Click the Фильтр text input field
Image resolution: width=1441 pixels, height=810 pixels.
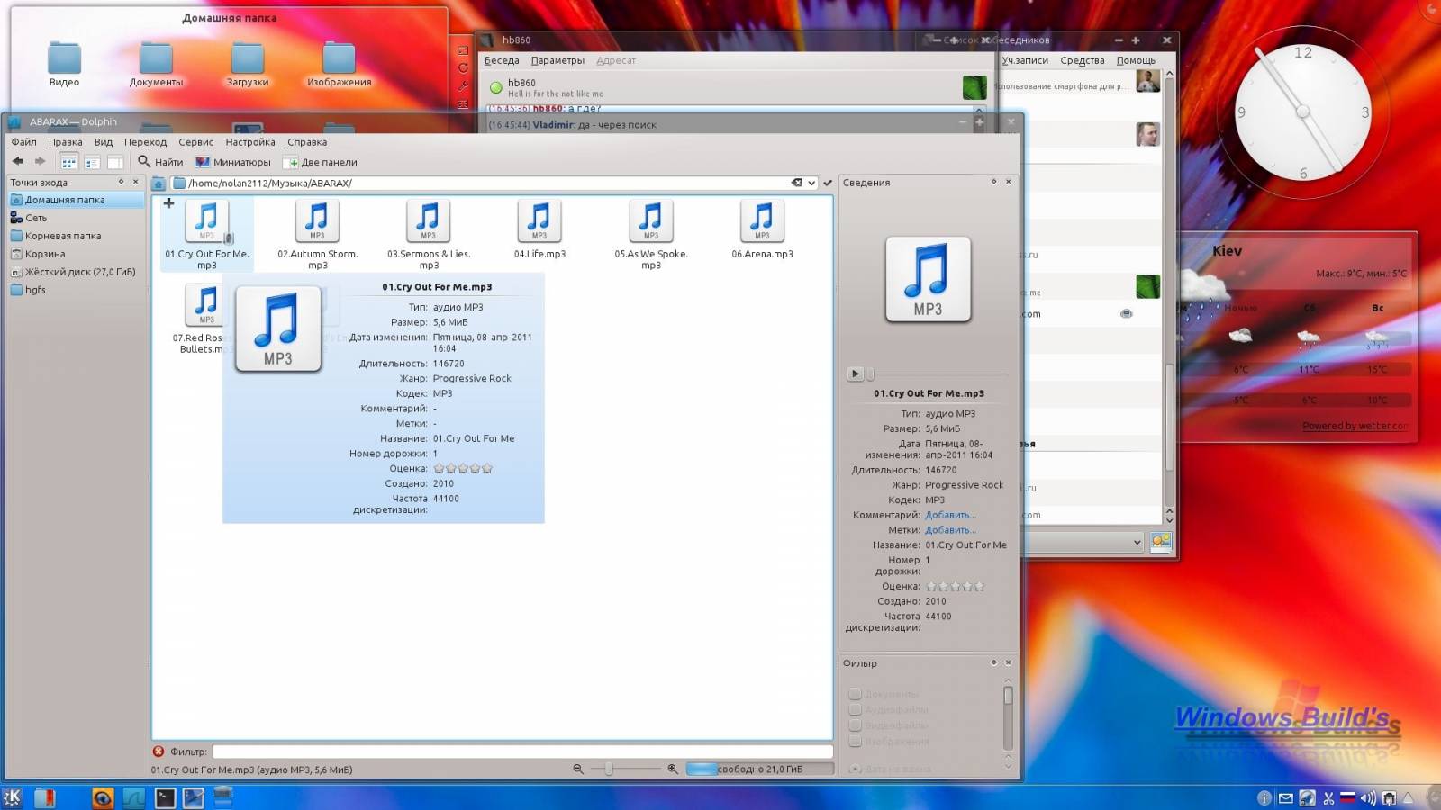coord(522,751)
